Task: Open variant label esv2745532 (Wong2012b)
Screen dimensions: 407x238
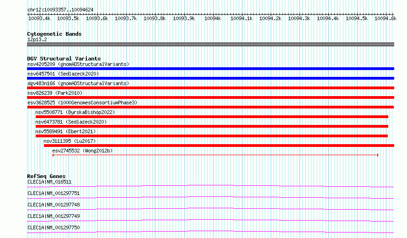Action: (82, 151)
